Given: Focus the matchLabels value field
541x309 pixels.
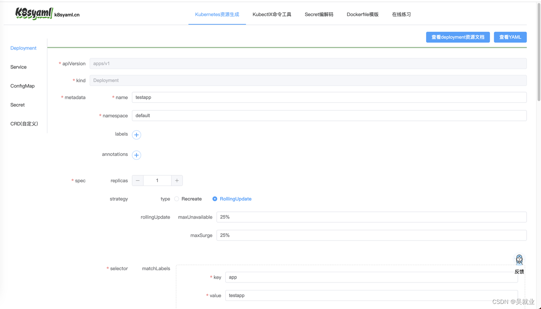Looking at the screenshot, I should click(372, 295).
